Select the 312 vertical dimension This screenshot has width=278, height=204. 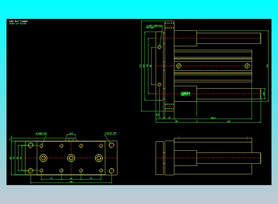pyautogui.click(x=141, y=66)
